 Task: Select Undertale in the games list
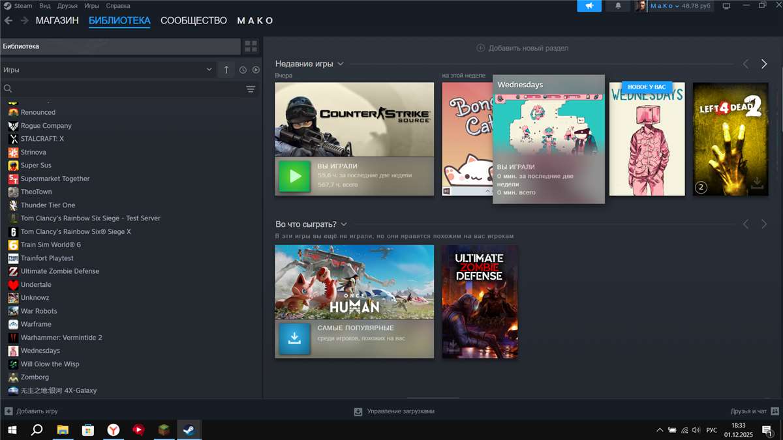coord(36,284)
